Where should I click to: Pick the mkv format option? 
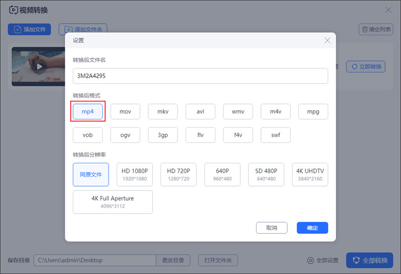[163, 111]
